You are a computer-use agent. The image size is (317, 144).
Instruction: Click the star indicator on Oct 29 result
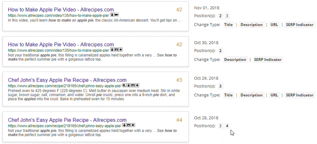(x=137, y=85)
